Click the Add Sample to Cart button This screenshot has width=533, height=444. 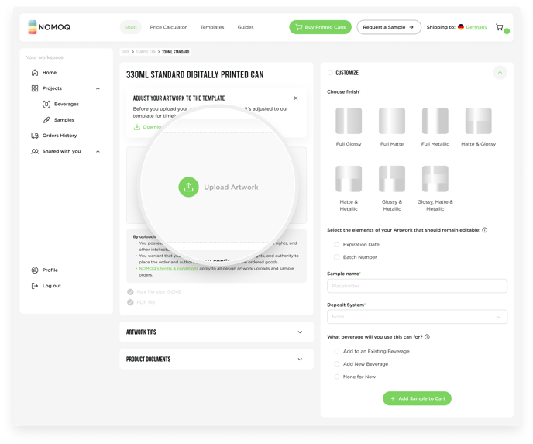417,398
